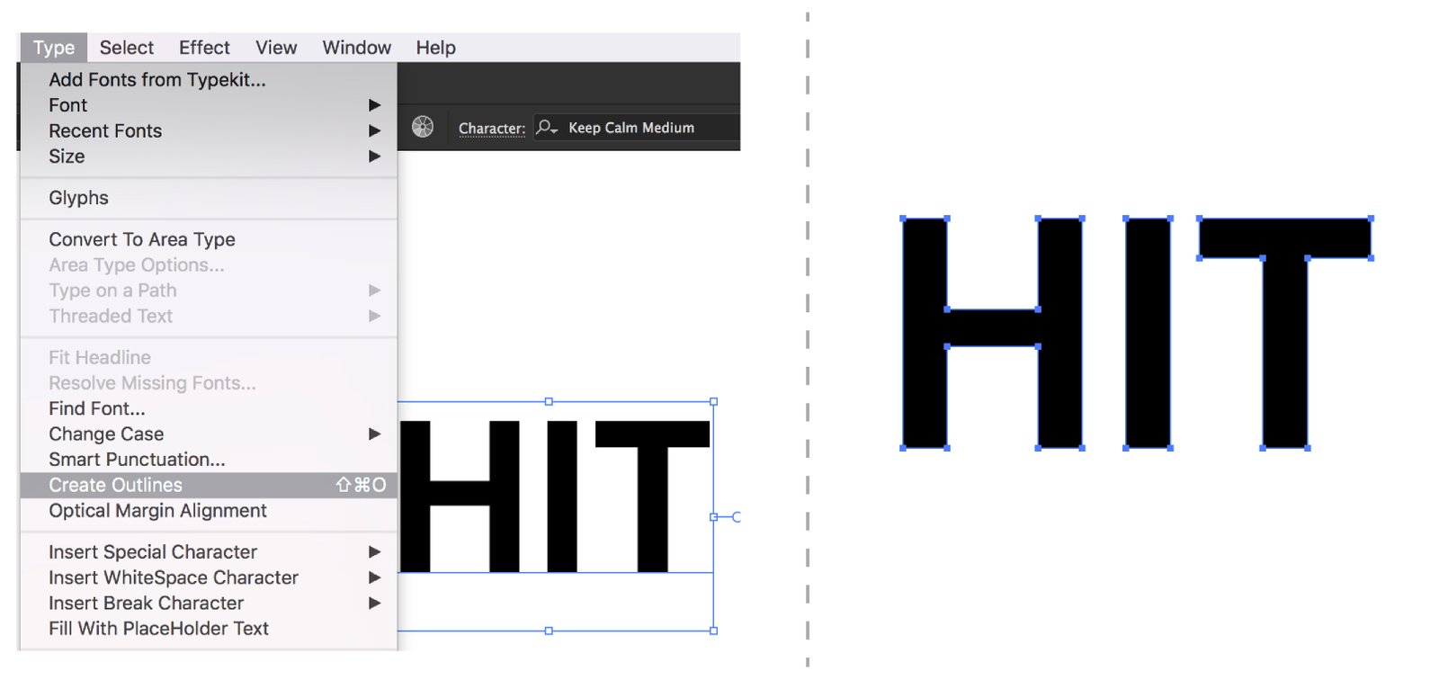Click the top-center text frame handle
1439x680 pixels.
(x=549, y=402)
